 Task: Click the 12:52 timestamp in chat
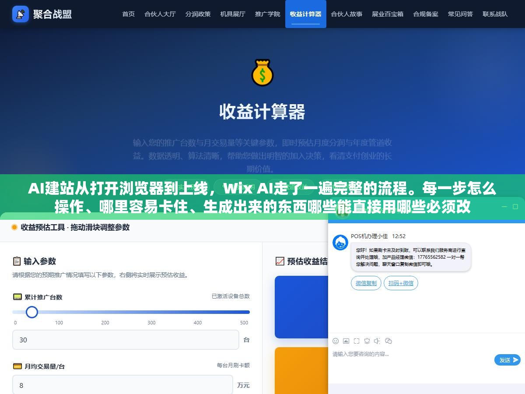(399, 236)
